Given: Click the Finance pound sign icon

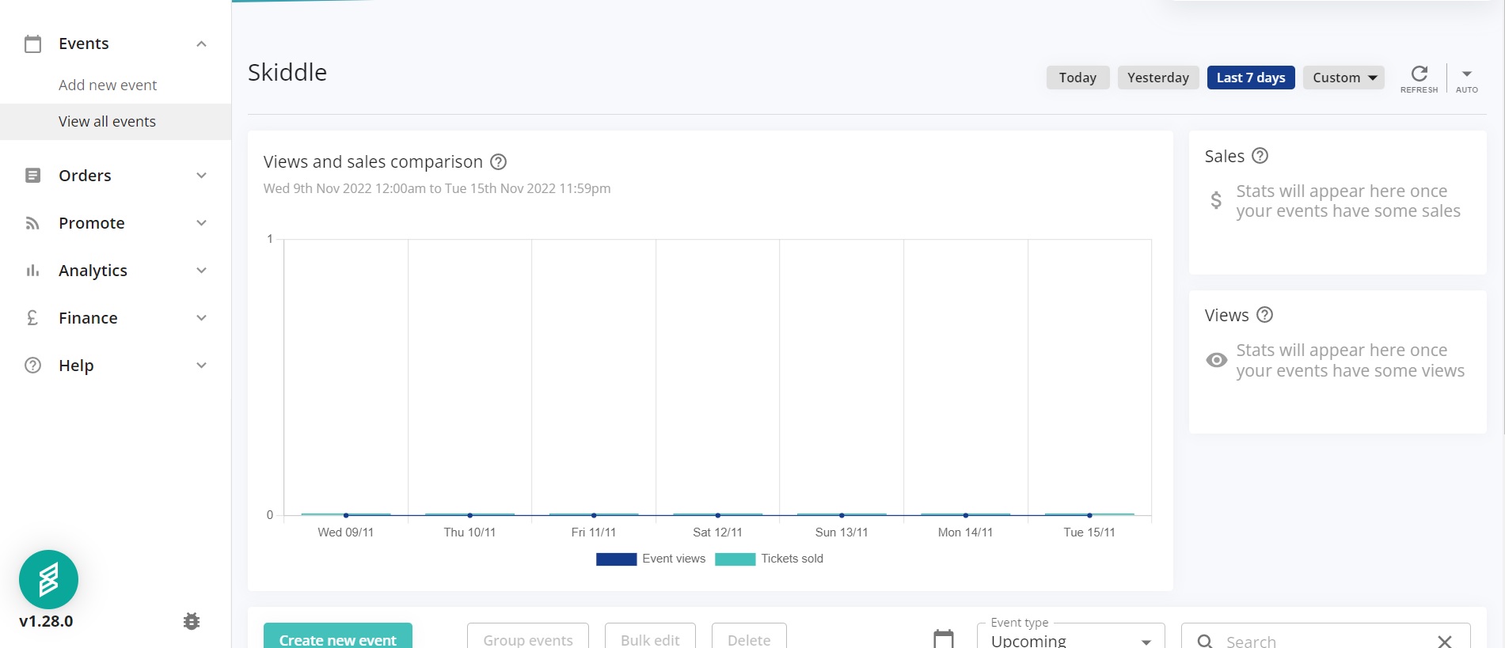Looking at the screenshot, I should (x=32, y=318).
